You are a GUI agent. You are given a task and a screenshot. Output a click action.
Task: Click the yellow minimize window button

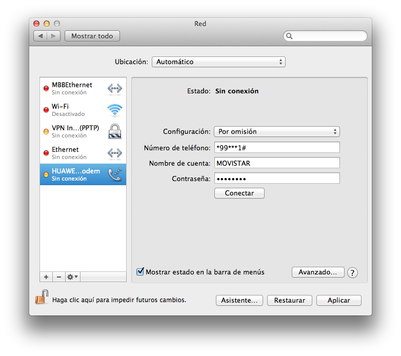click(x=47, y=24)
